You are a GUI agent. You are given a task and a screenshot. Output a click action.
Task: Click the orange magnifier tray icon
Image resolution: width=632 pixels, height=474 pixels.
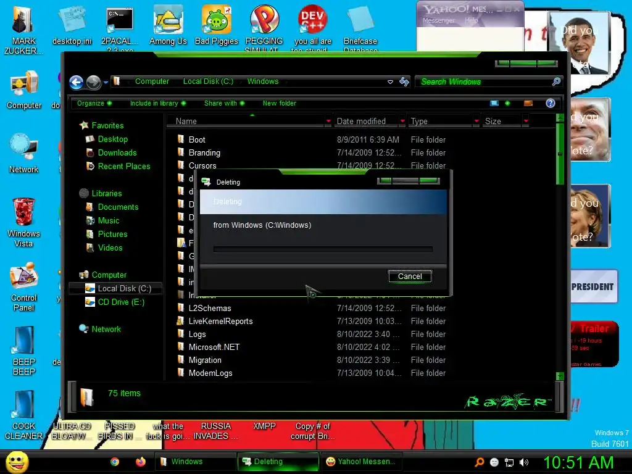(479, 462)
